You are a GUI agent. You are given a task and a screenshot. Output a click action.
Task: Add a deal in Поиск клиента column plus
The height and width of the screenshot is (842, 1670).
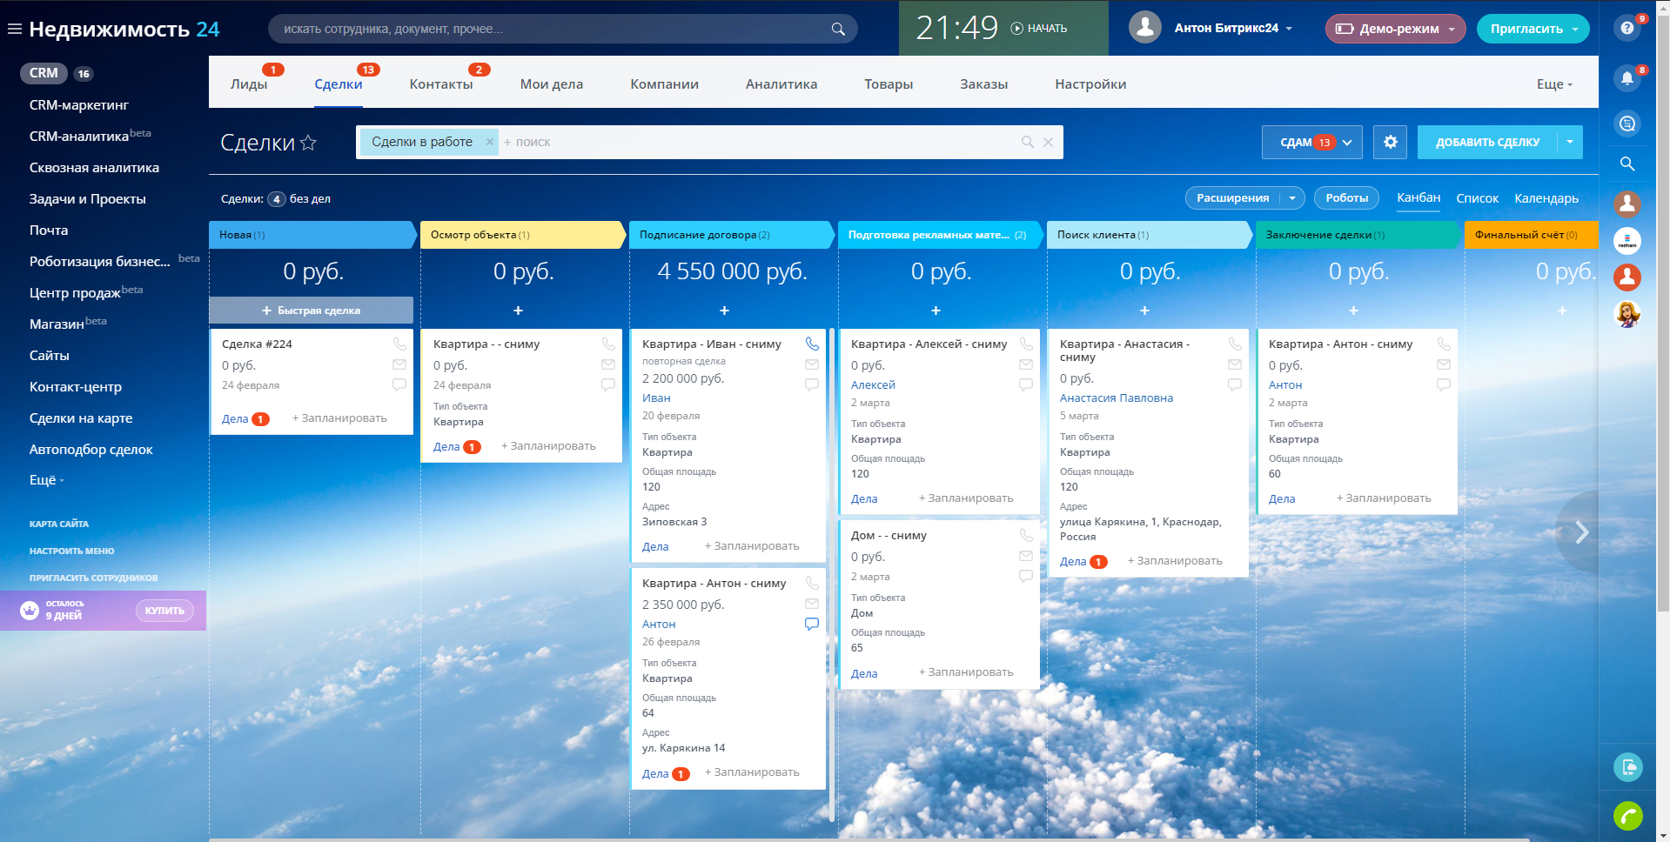[x=1144, y=311]
